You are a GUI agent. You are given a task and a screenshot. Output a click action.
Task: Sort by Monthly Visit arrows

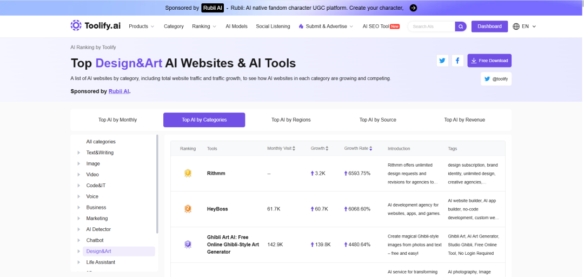[294, 148]
